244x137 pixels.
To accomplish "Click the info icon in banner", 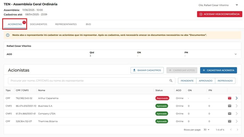I will pyautogui.click(x=8, y=35).
